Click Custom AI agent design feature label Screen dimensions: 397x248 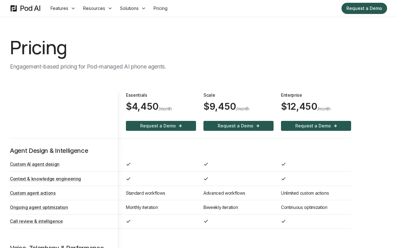pos(35,164)
